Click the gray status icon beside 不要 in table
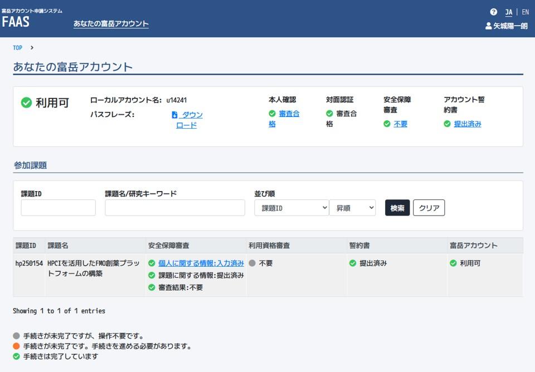The image size is (535, 372). coord(252,263)
